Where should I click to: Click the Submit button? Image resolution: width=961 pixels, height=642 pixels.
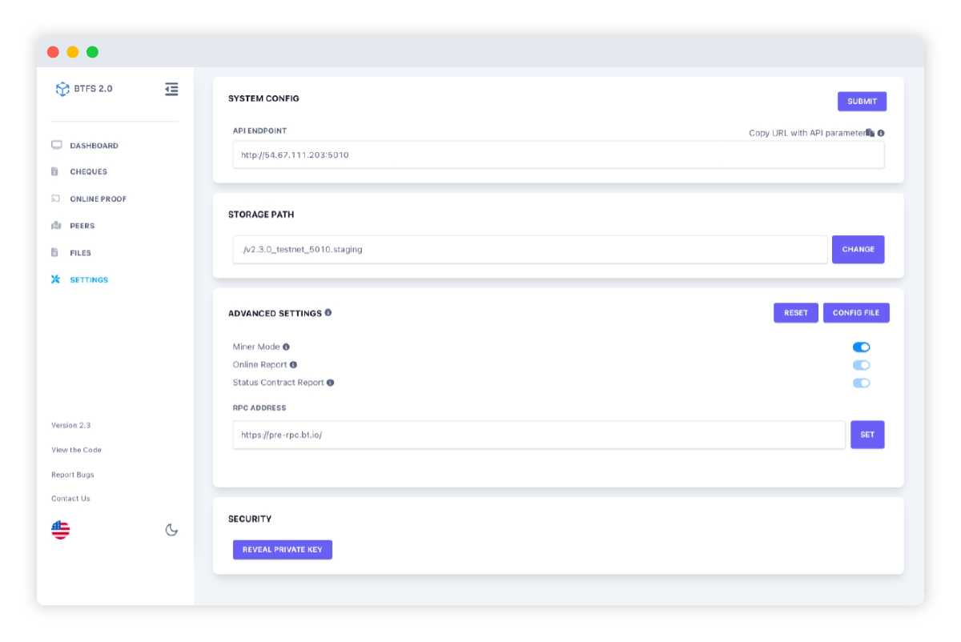(862, 102)
